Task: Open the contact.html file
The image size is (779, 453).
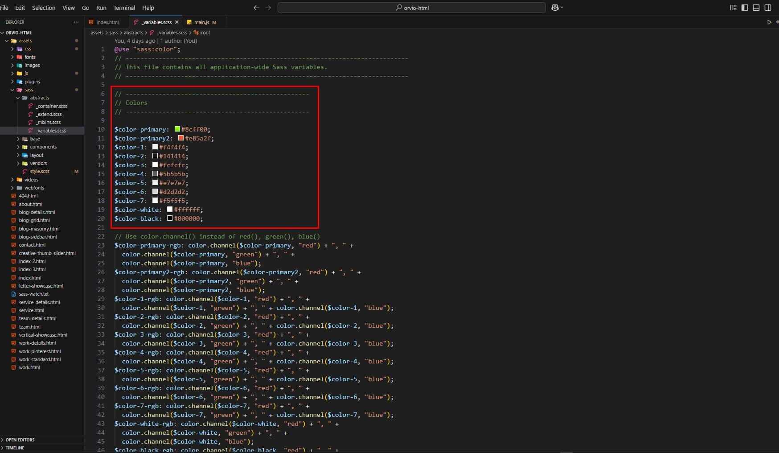Action: click(32, 245)
